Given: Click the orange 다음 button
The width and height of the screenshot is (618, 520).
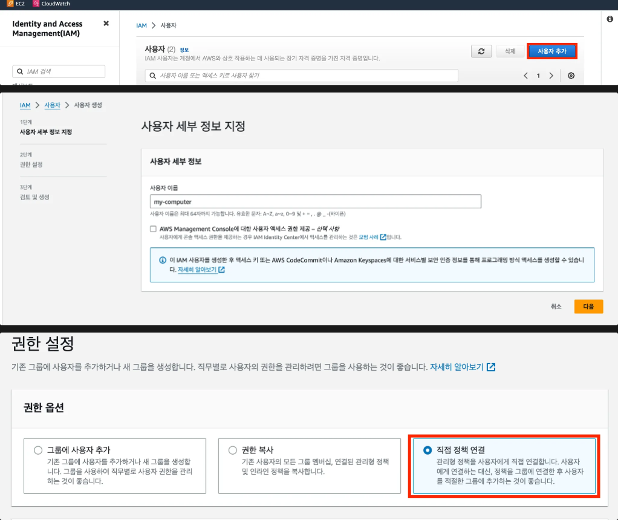Looking at the screenshot, I should (x=588, y=307).
